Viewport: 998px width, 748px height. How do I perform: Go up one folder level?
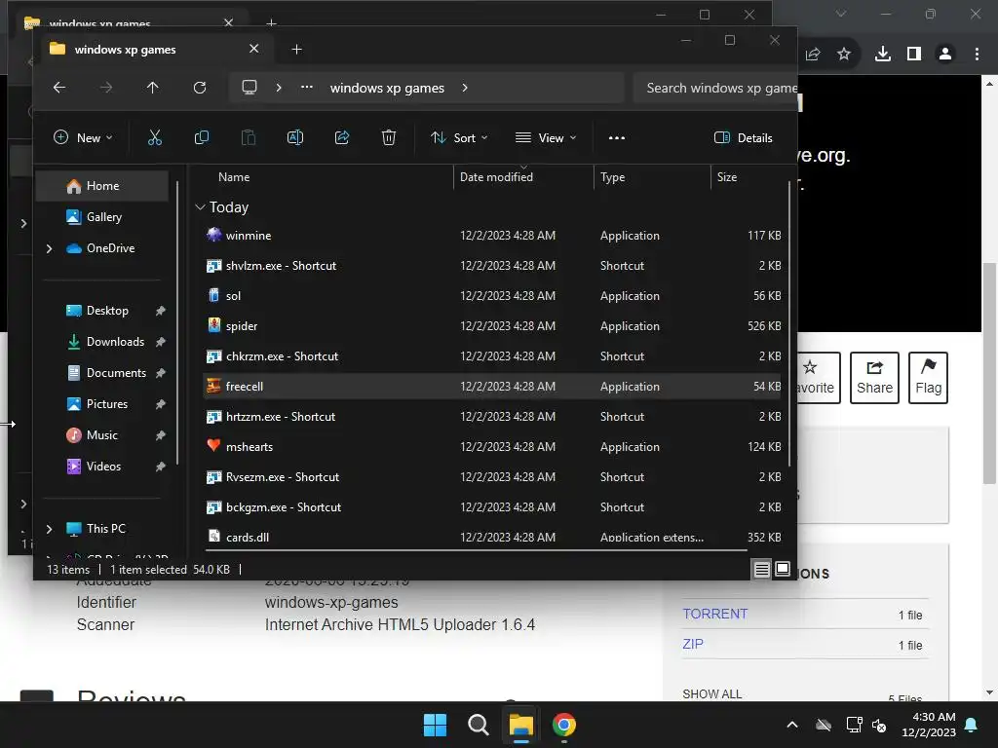pos(153,88)
